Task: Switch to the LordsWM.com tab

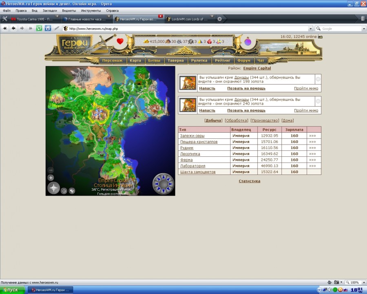Action: [x=189, y=19]
